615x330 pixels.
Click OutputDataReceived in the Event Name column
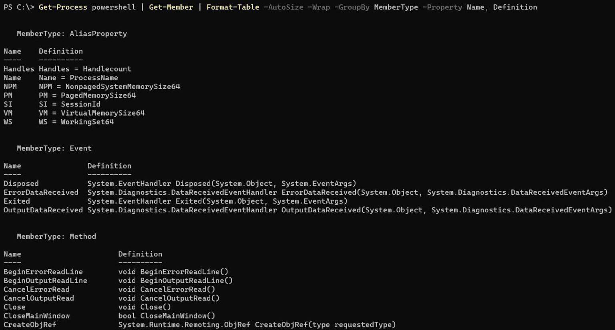click(x=43, y=210)
